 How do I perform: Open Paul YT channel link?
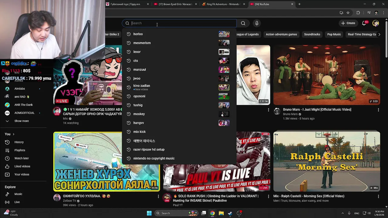[178, 205]
